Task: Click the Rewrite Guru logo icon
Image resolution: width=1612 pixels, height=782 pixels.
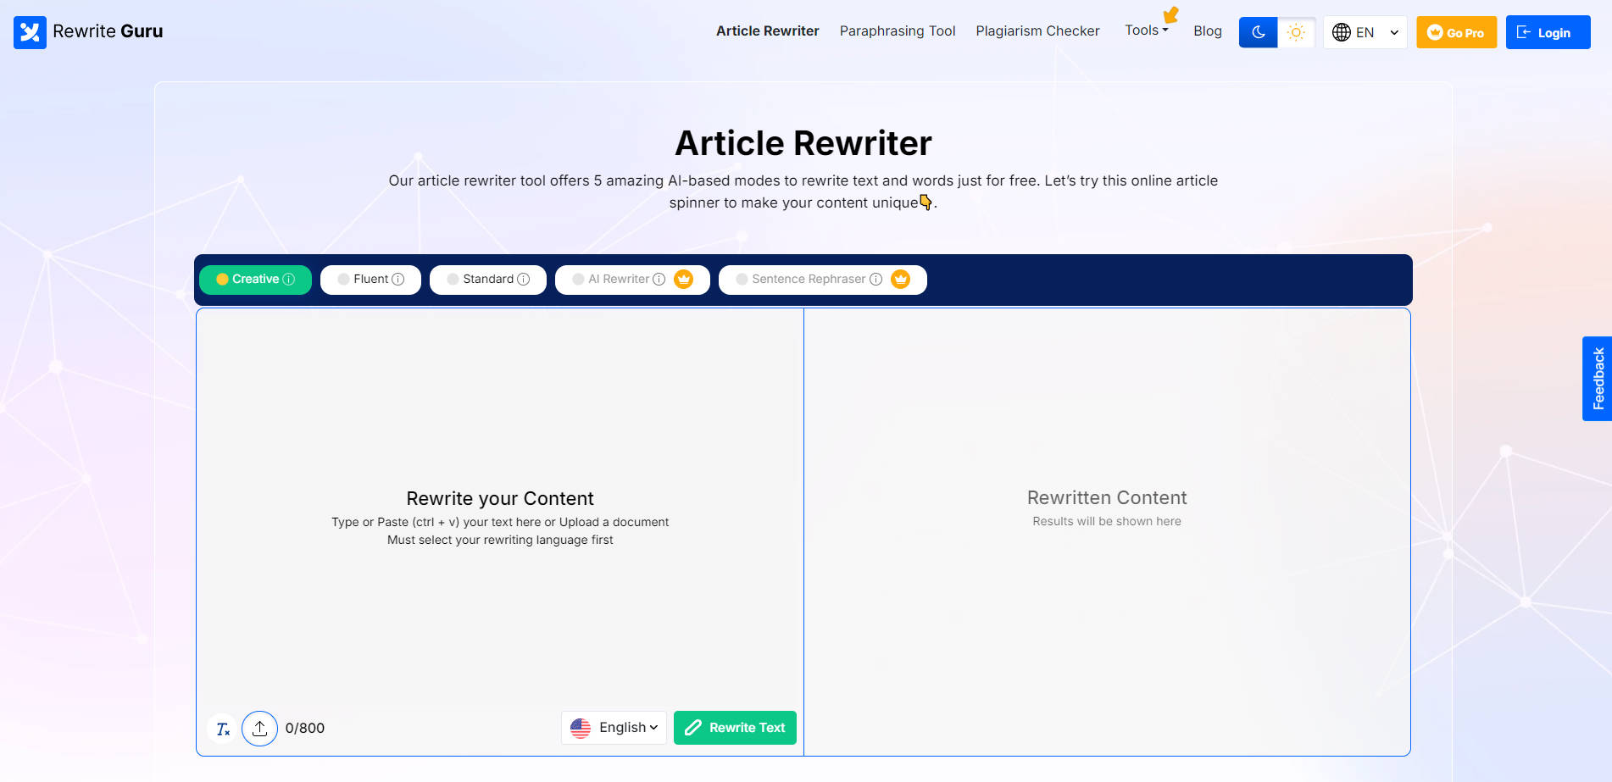Action: point(30,32)
